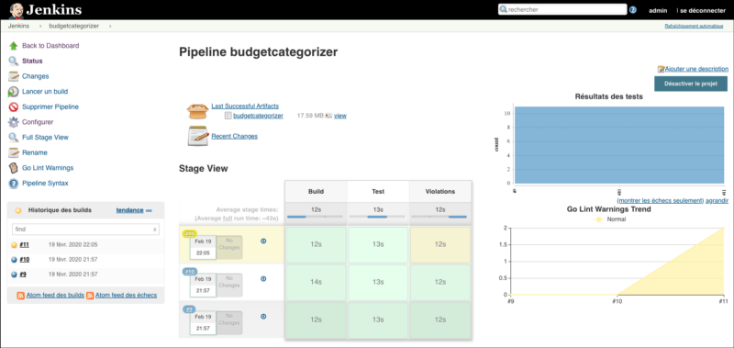Open the budgetcategorizer artifact link
This screenshot has height=348, width=734.
tap(259, 116)
